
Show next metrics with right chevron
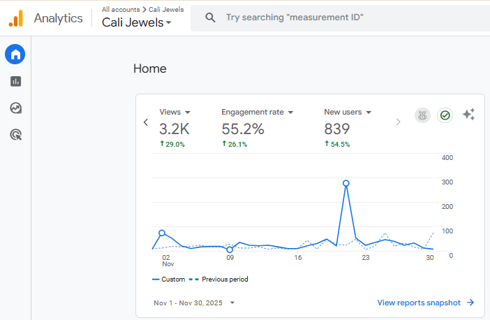[x=399, y=122]
